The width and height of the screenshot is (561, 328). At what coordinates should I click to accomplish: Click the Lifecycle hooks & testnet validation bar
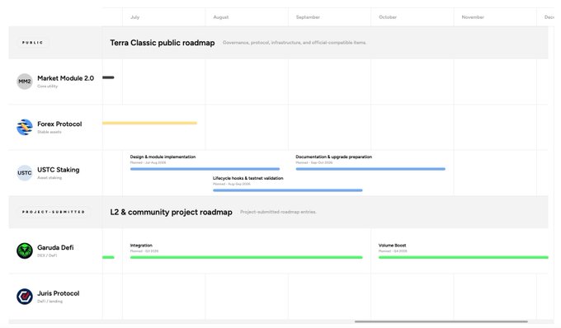click(288, 190)
